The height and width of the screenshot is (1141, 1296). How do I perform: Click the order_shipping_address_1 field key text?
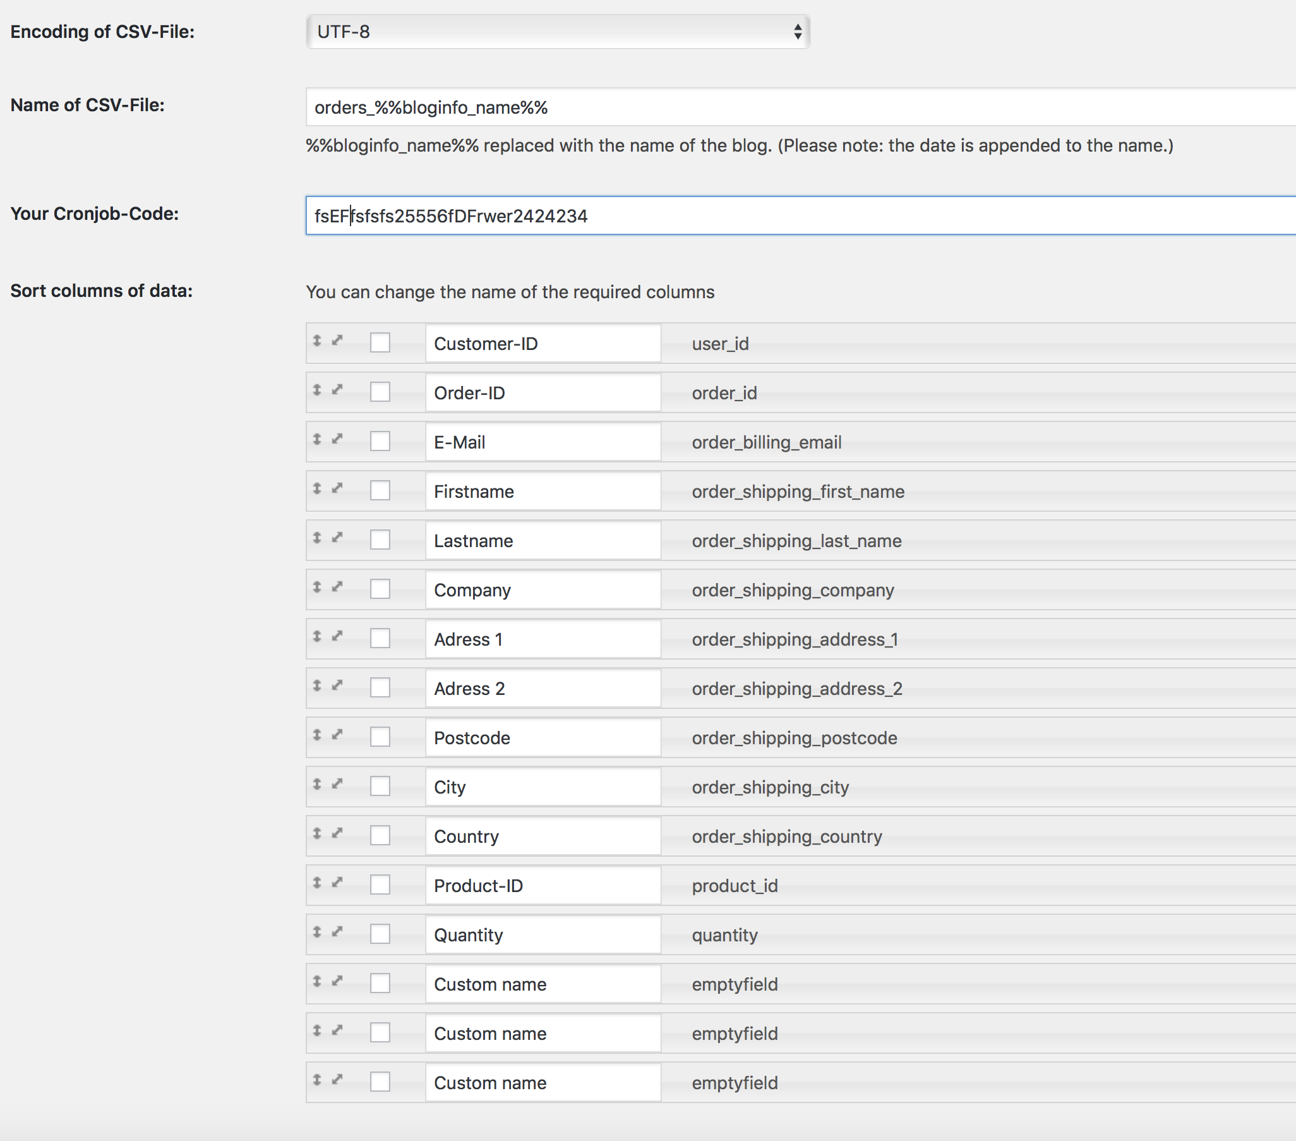coord(795,639)
